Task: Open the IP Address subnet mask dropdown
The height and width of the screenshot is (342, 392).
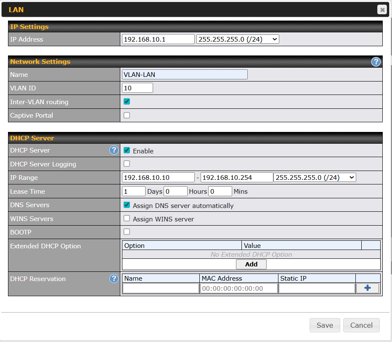Action: pos(238,39)
